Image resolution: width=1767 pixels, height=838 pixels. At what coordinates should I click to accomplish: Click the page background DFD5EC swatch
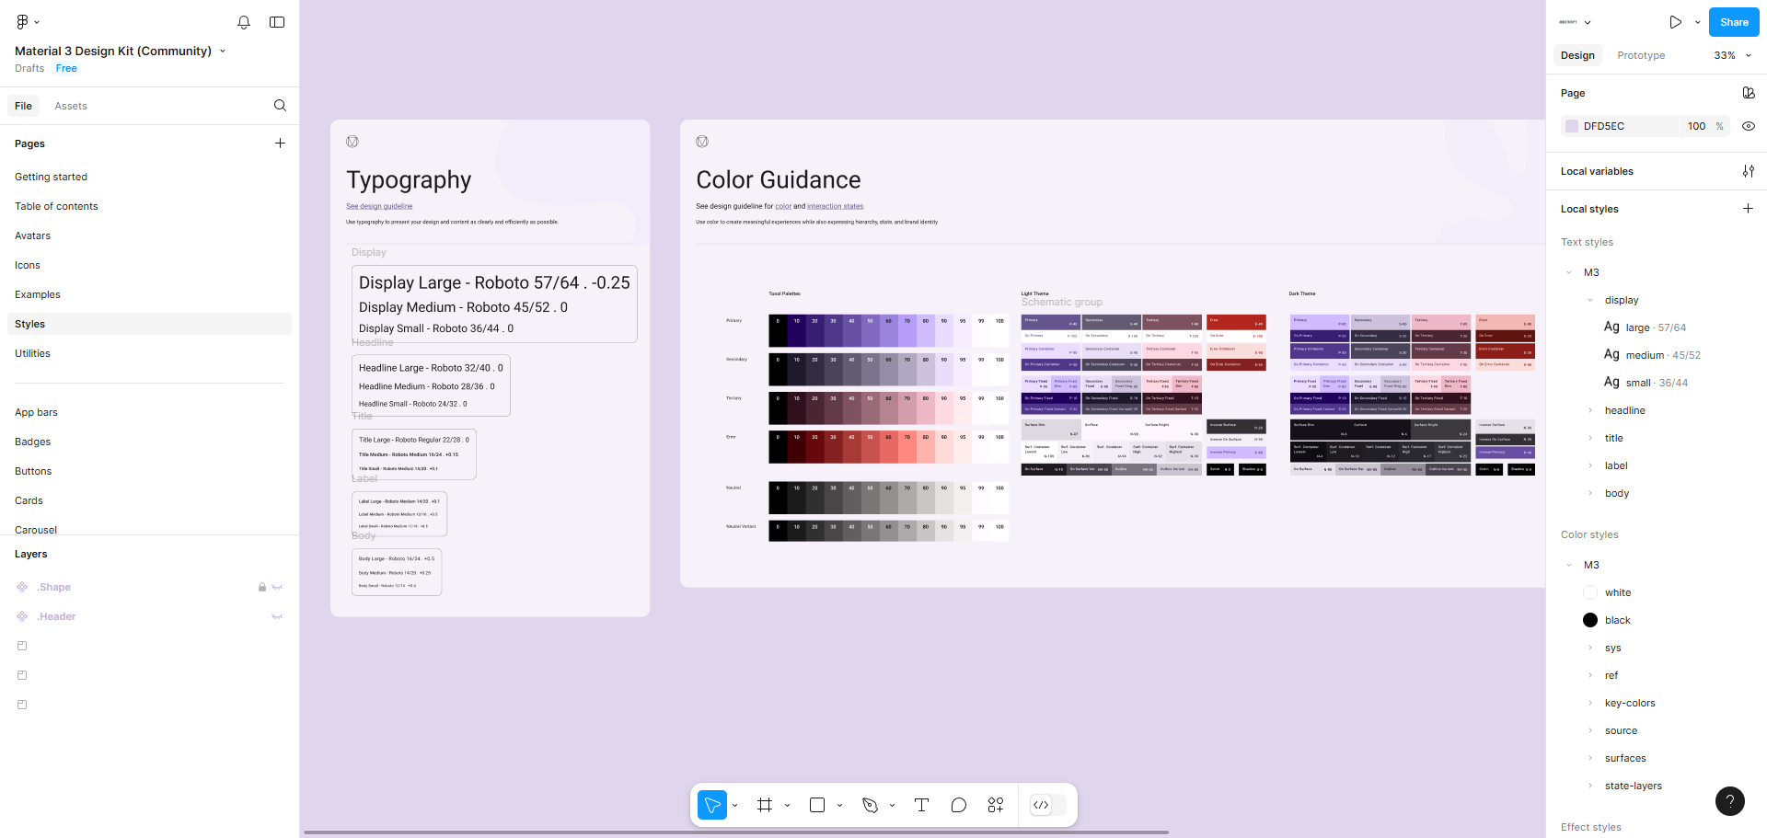(x=1572, y=126)
